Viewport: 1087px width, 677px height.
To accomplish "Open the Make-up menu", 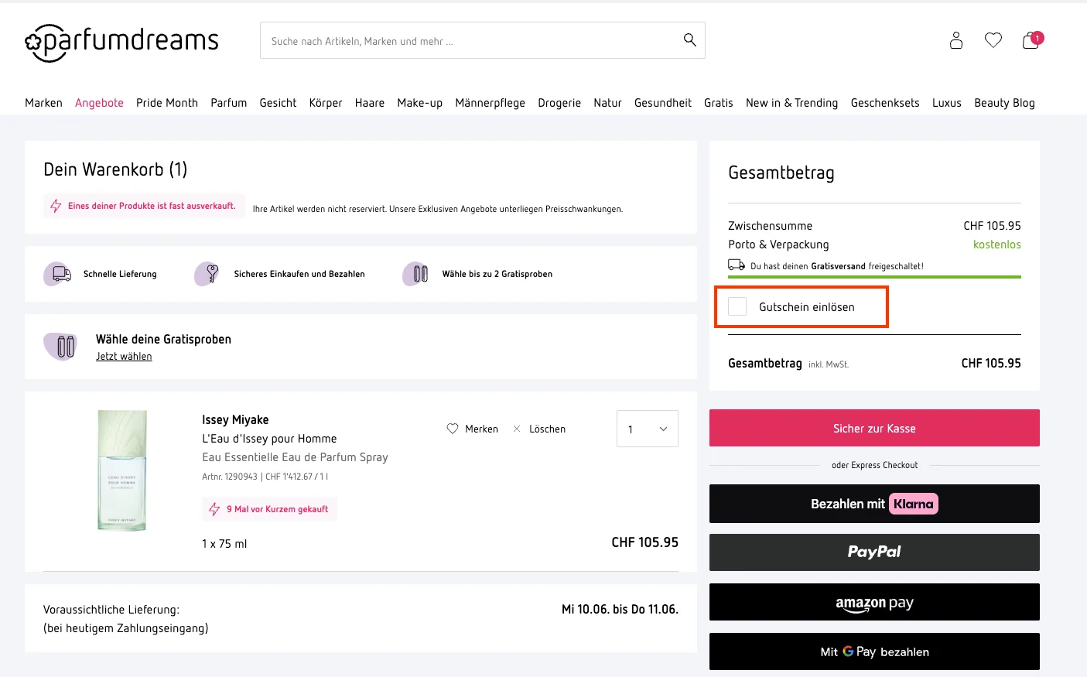I will click(420, 103).
